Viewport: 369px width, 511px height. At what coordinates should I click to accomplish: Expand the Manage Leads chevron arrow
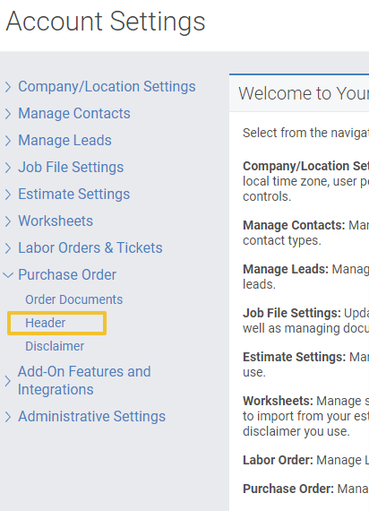click(x=8, y=141)
